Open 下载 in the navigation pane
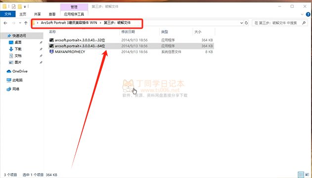This screenshot has width=312, height=178. pos(18,49)
